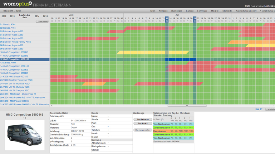Open vehicle 30-K019 HMC Pioneer 500 HS
Viewport: 275px width, 154px height.
(15, 101)
